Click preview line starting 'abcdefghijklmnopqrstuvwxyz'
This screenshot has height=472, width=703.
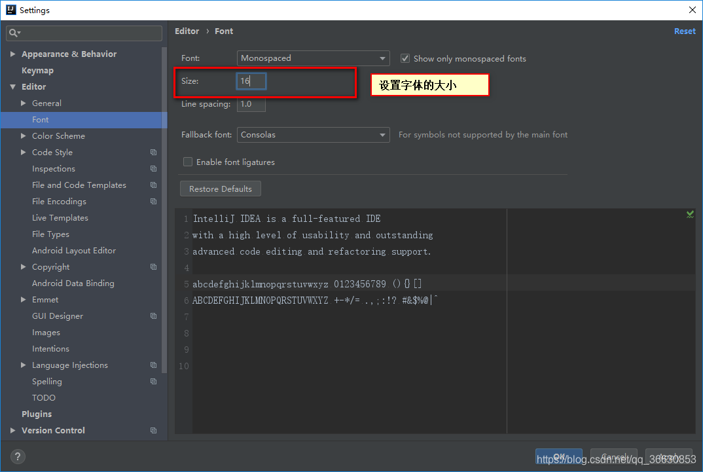(307, 283)
